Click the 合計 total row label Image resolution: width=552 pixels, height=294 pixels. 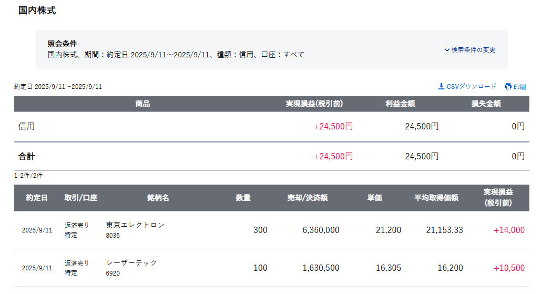click(x=27, y=156)
